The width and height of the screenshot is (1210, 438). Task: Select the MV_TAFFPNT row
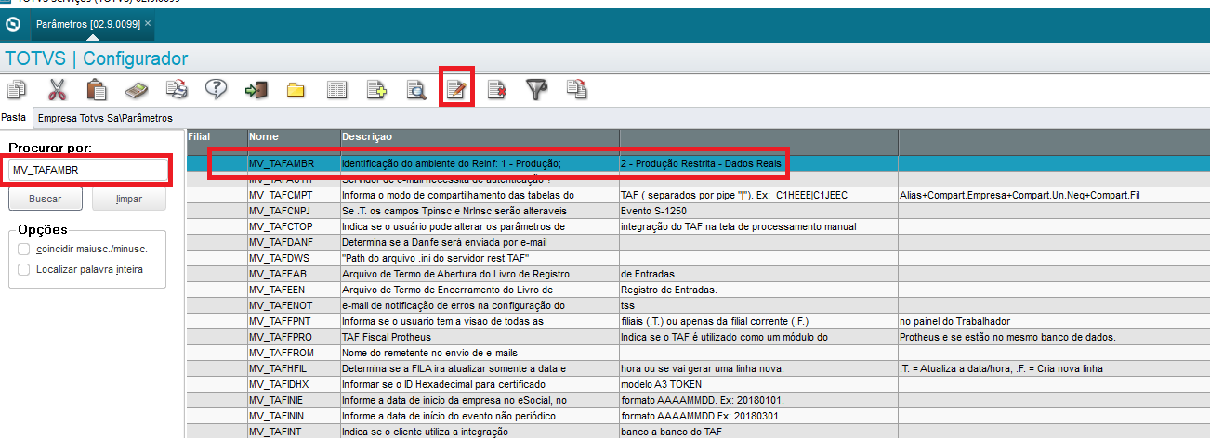(x=698, y=321)
